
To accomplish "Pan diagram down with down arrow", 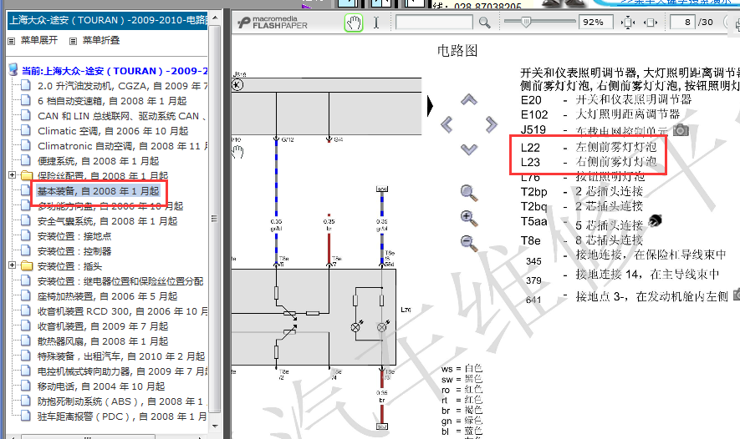I will tap(468, 149).
